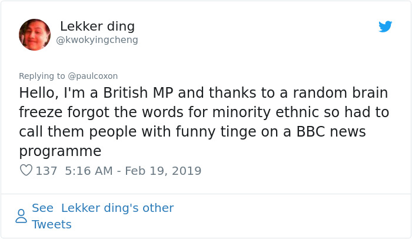The width and height of the screenshot is (412, 239).
Task: Click the display name "Lekker ding"
Action: click(x=97, y=26)
